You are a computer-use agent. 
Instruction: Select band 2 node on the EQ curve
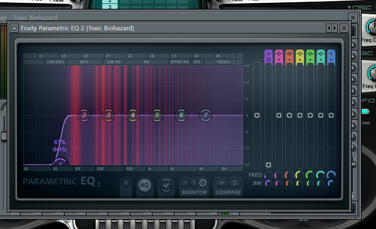(84, 115)
